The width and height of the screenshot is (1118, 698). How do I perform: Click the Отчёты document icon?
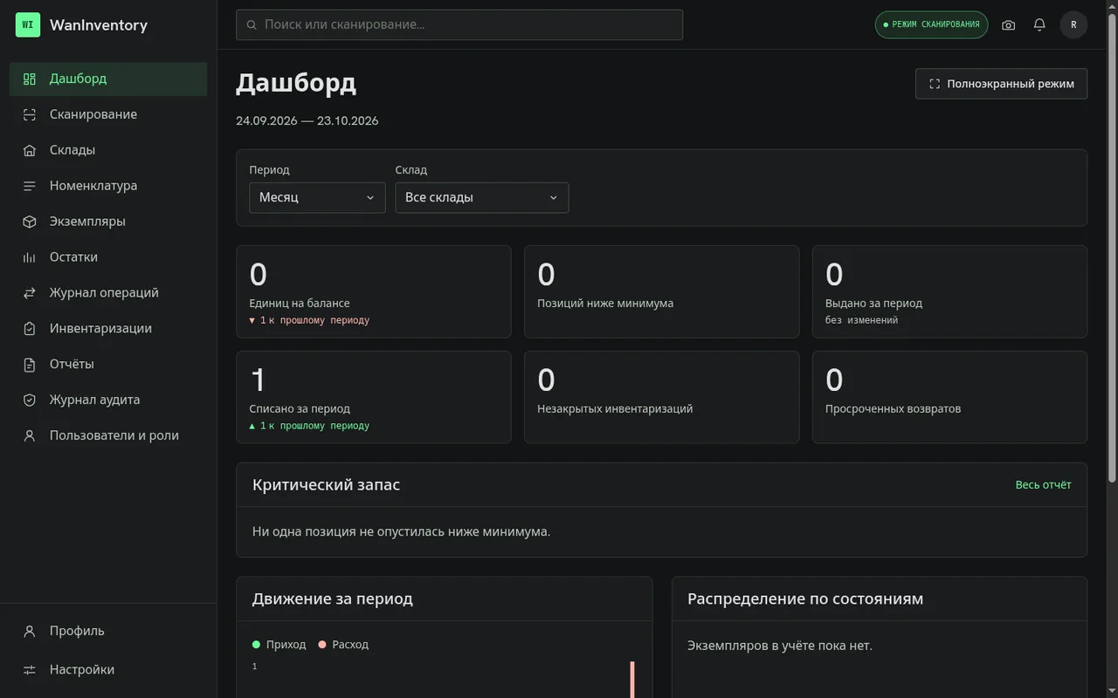tap(30, 365)
